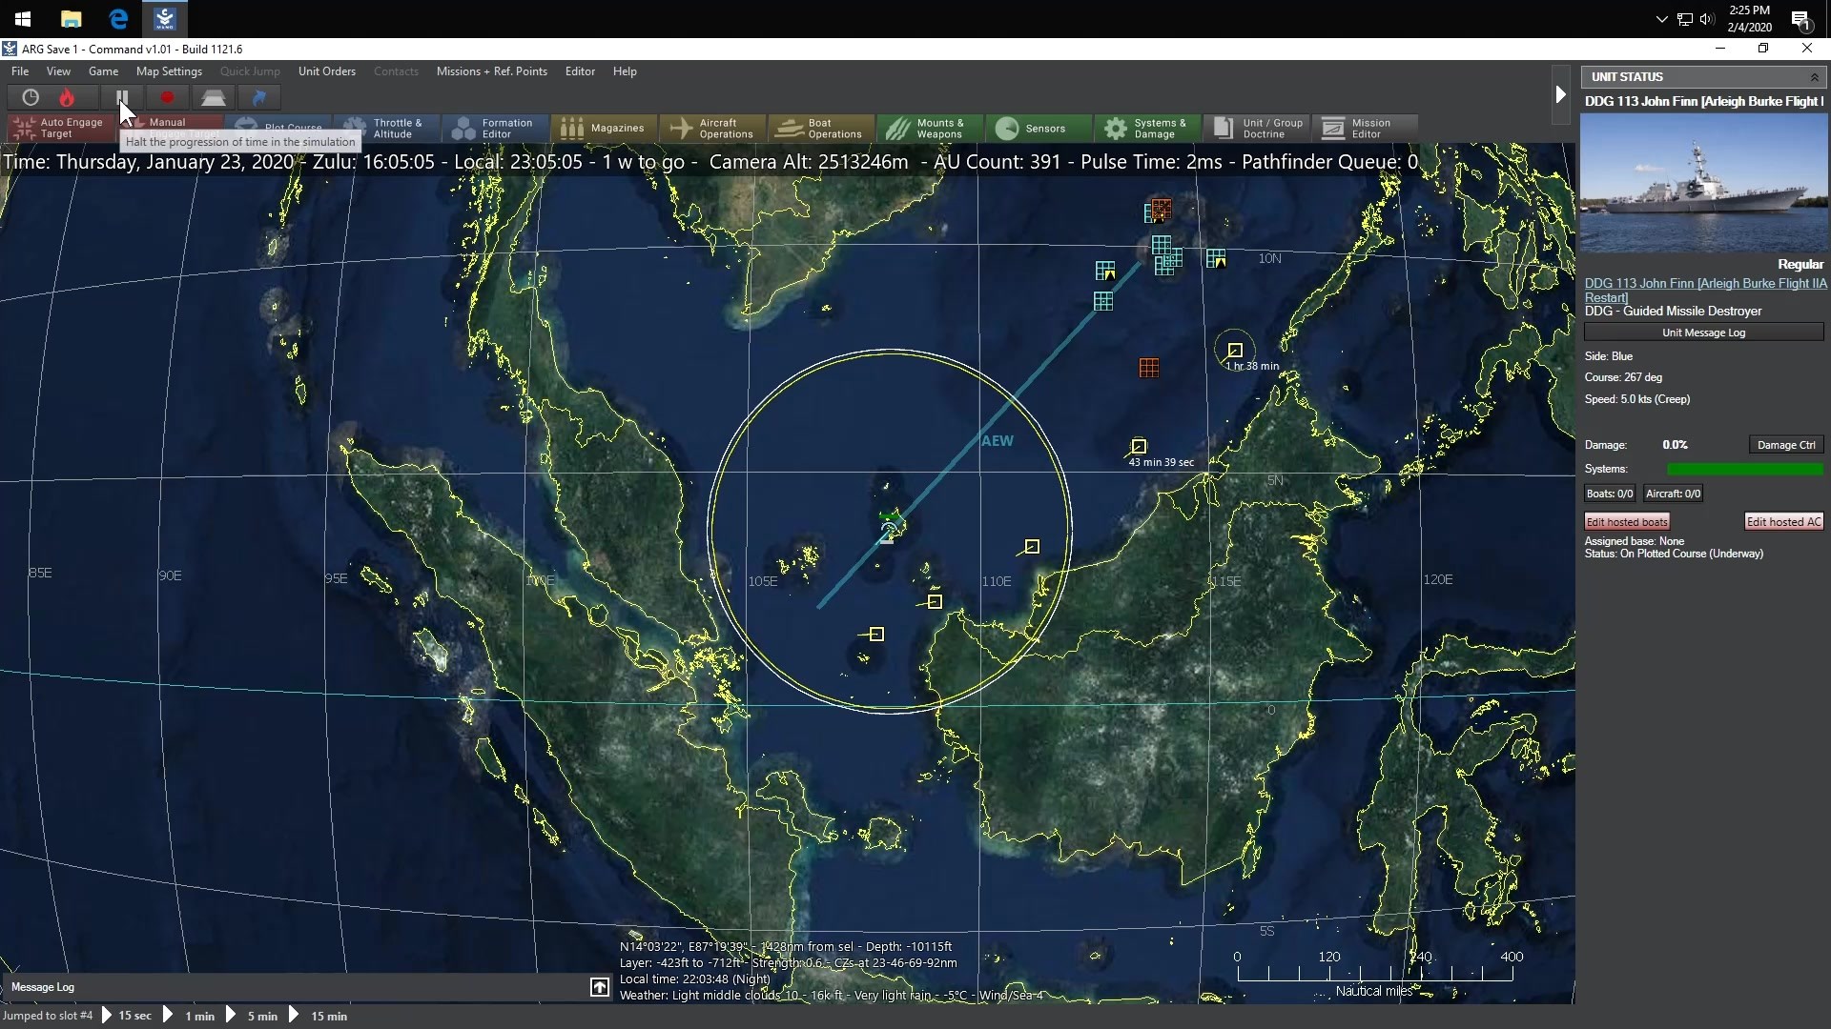Click the Damage Ctrl button
Image resolution: width=1831 pixels, height=1029 pixels.
click(x=1786, y=445)
